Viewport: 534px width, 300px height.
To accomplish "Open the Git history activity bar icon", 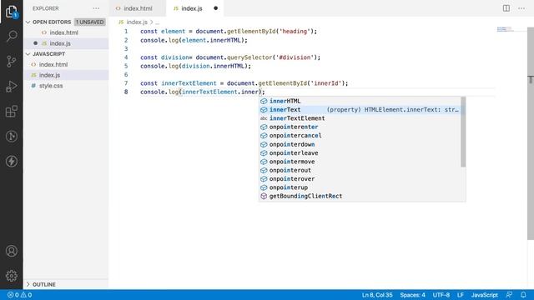I will (12, 137).
